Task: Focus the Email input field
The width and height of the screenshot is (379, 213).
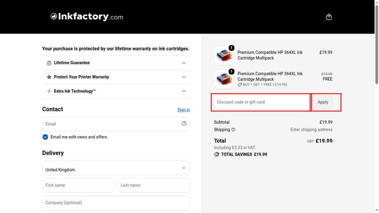Action: pyautogui.click(x=116, y=124)
